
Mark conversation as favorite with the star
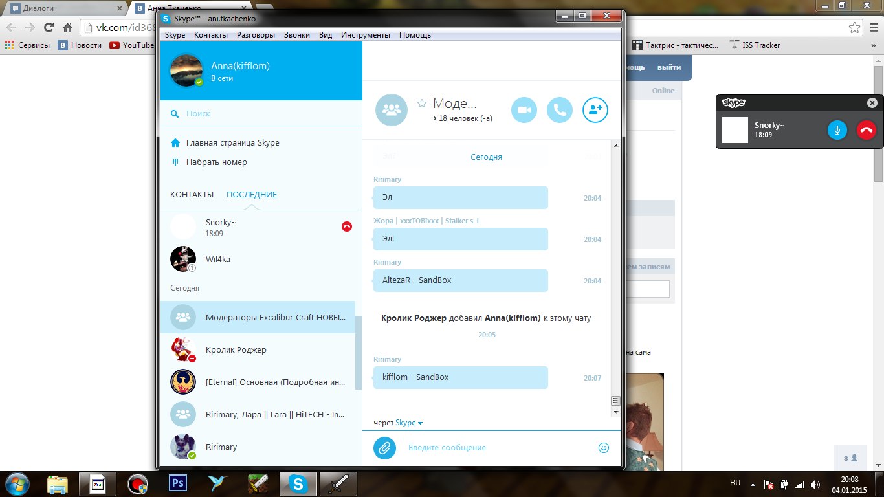(x=422, y=104)
